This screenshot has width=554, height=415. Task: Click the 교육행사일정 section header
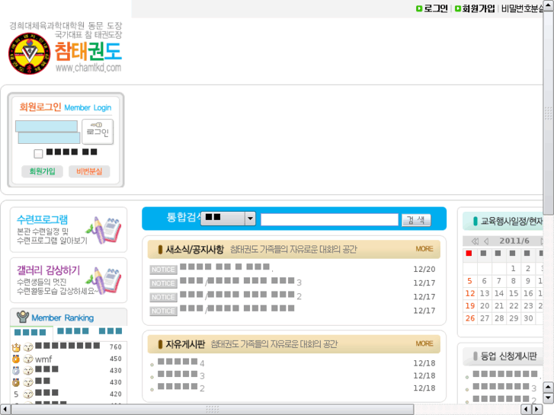(503, 221)
